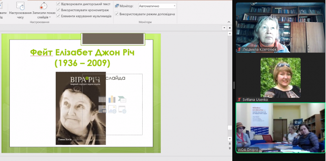Viewport: 326px width, 161px height.
Task: Click the vertical scrollbar down arrow
Action: coord(230,139)
